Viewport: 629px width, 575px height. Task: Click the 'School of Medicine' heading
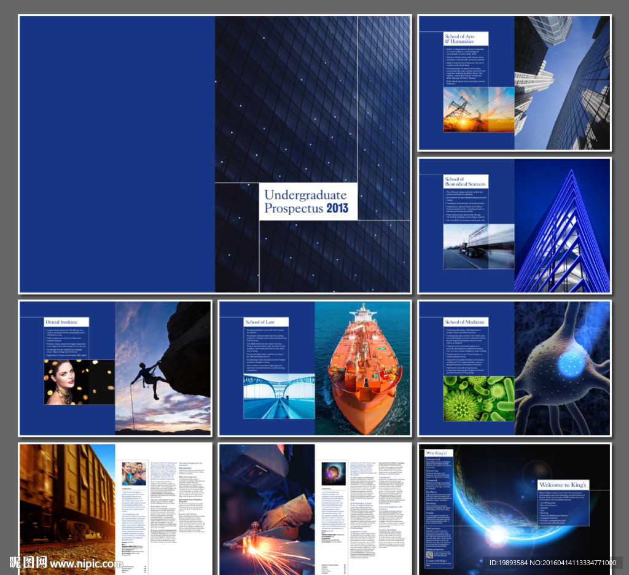466,322
